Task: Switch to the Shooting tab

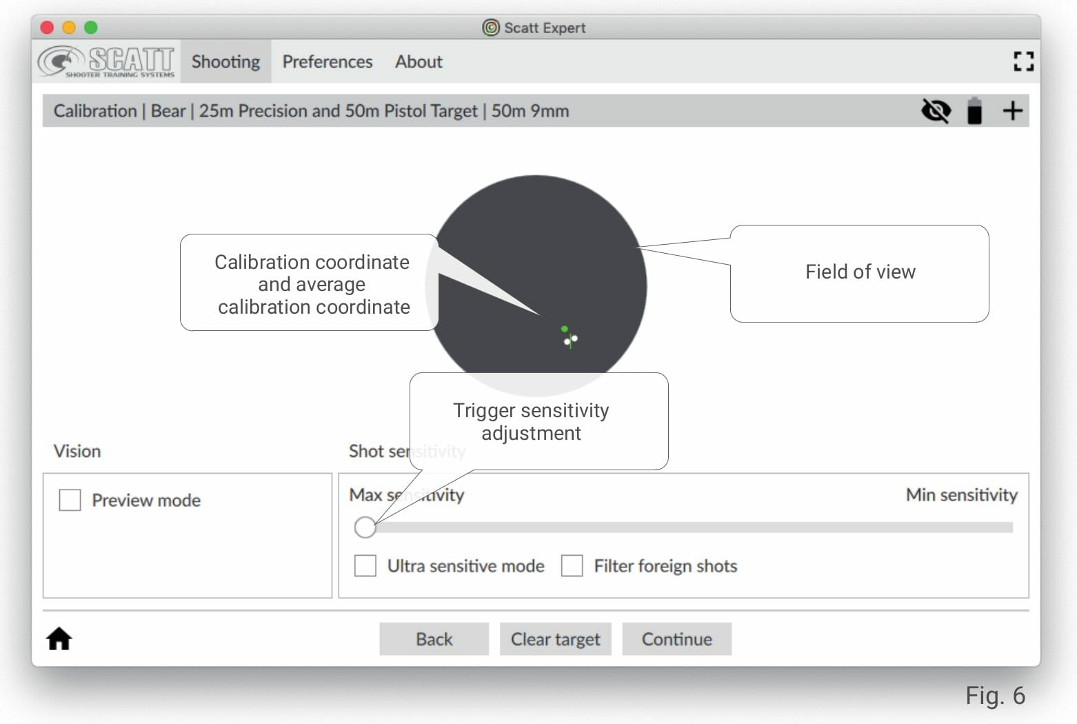Action: click(x=225, y=61)
